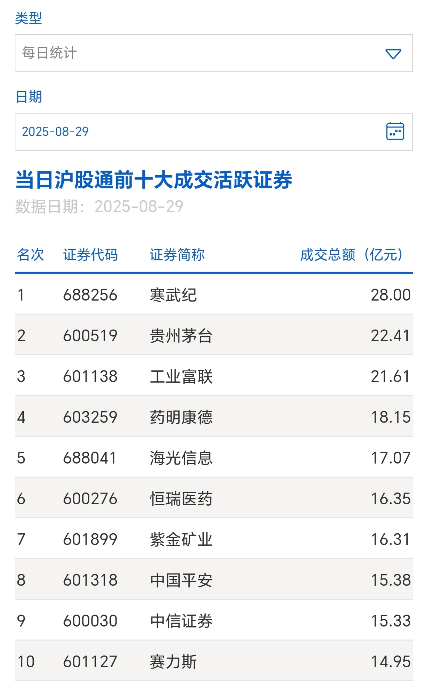Select the 工业富联 security name
The height and width of the screenshot is (689, 427).
[x=181, y=377]
